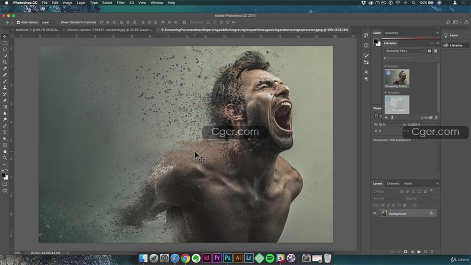
Task: Delete layer trash icon in Layers panel
Action: pos(432,252)
